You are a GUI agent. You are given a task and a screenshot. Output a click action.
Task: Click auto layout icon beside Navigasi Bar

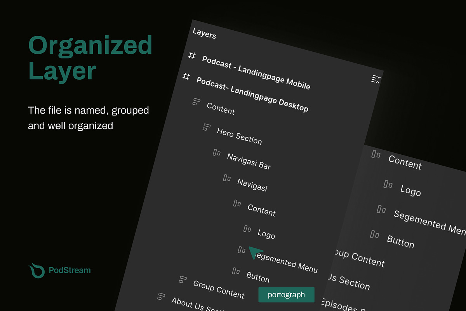[x=217, y=152]
